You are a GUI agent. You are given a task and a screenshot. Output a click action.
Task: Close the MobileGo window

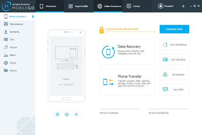(199, 6)
